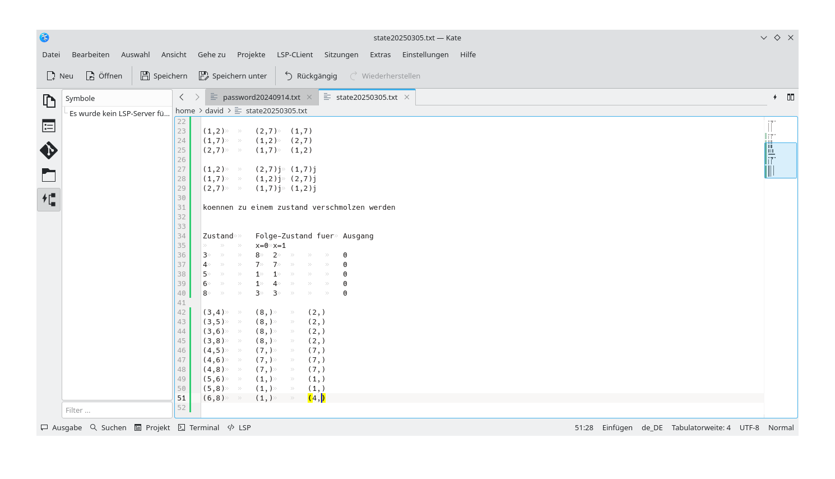Open the Sitzungen menu

[341, 54]
